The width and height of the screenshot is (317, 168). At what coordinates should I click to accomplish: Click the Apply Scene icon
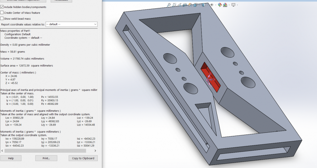tap(225, 5)
